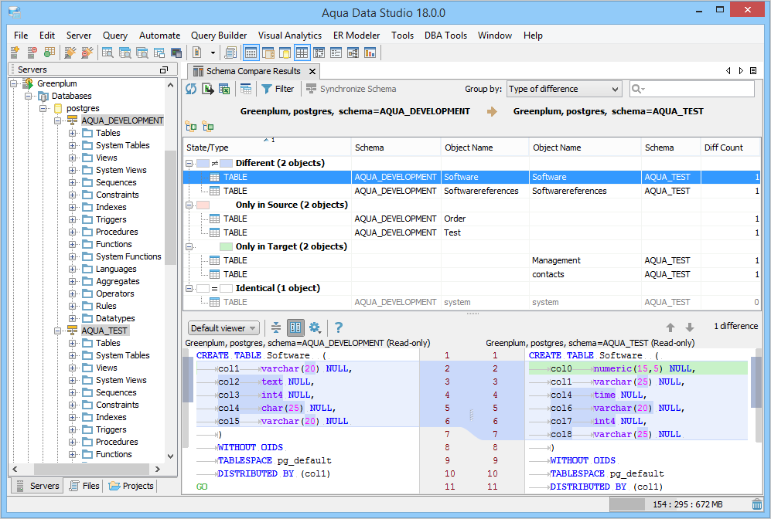Click the search magnifier icon in search box
Screen dimensions: 771x519
coord(638,89)
